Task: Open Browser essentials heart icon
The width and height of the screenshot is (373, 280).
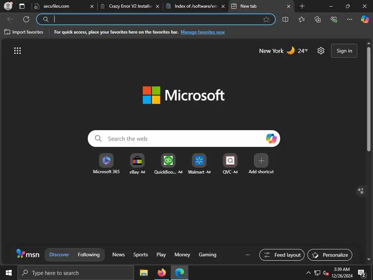Action: coord(334,19)
